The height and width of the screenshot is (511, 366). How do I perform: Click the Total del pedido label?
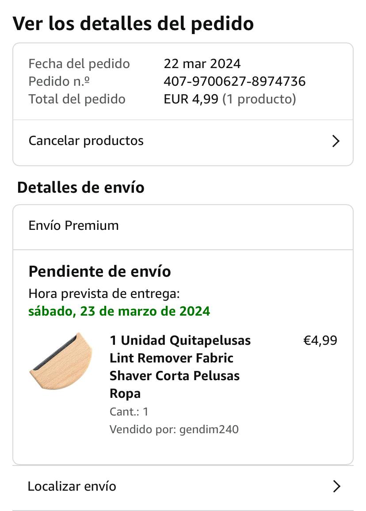click(x=77, y=99)
